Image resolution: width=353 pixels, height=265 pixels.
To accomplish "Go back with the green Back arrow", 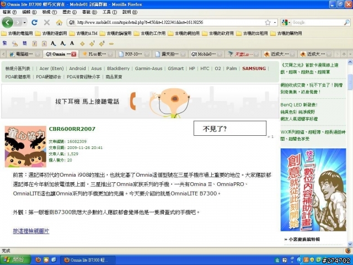I will (x=7, y=22).
